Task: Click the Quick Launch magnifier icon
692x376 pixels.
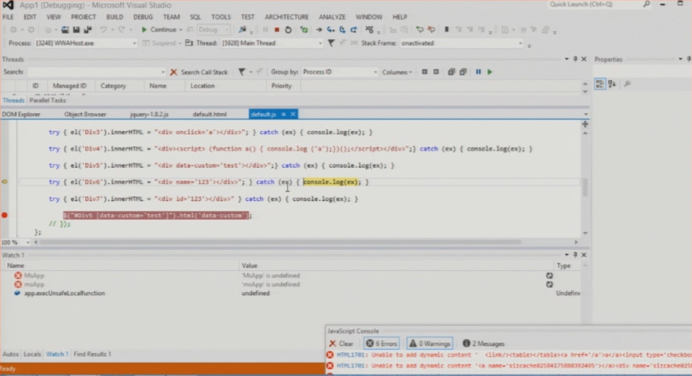Action: 646,4
